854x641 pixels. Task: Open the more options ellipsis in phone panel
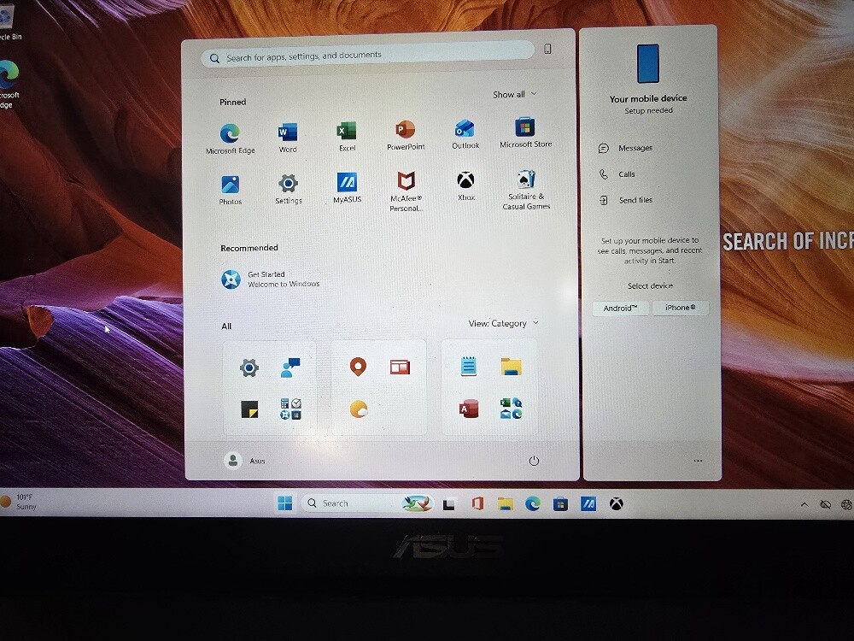click(698, 461)
